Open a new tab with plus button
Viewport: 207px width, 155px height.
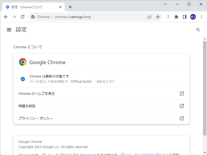pos(70,7)
